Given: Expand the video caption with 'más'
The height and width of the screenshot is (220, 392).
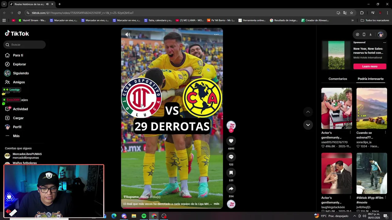Looking at the screenshot, I should pos(217,204).
